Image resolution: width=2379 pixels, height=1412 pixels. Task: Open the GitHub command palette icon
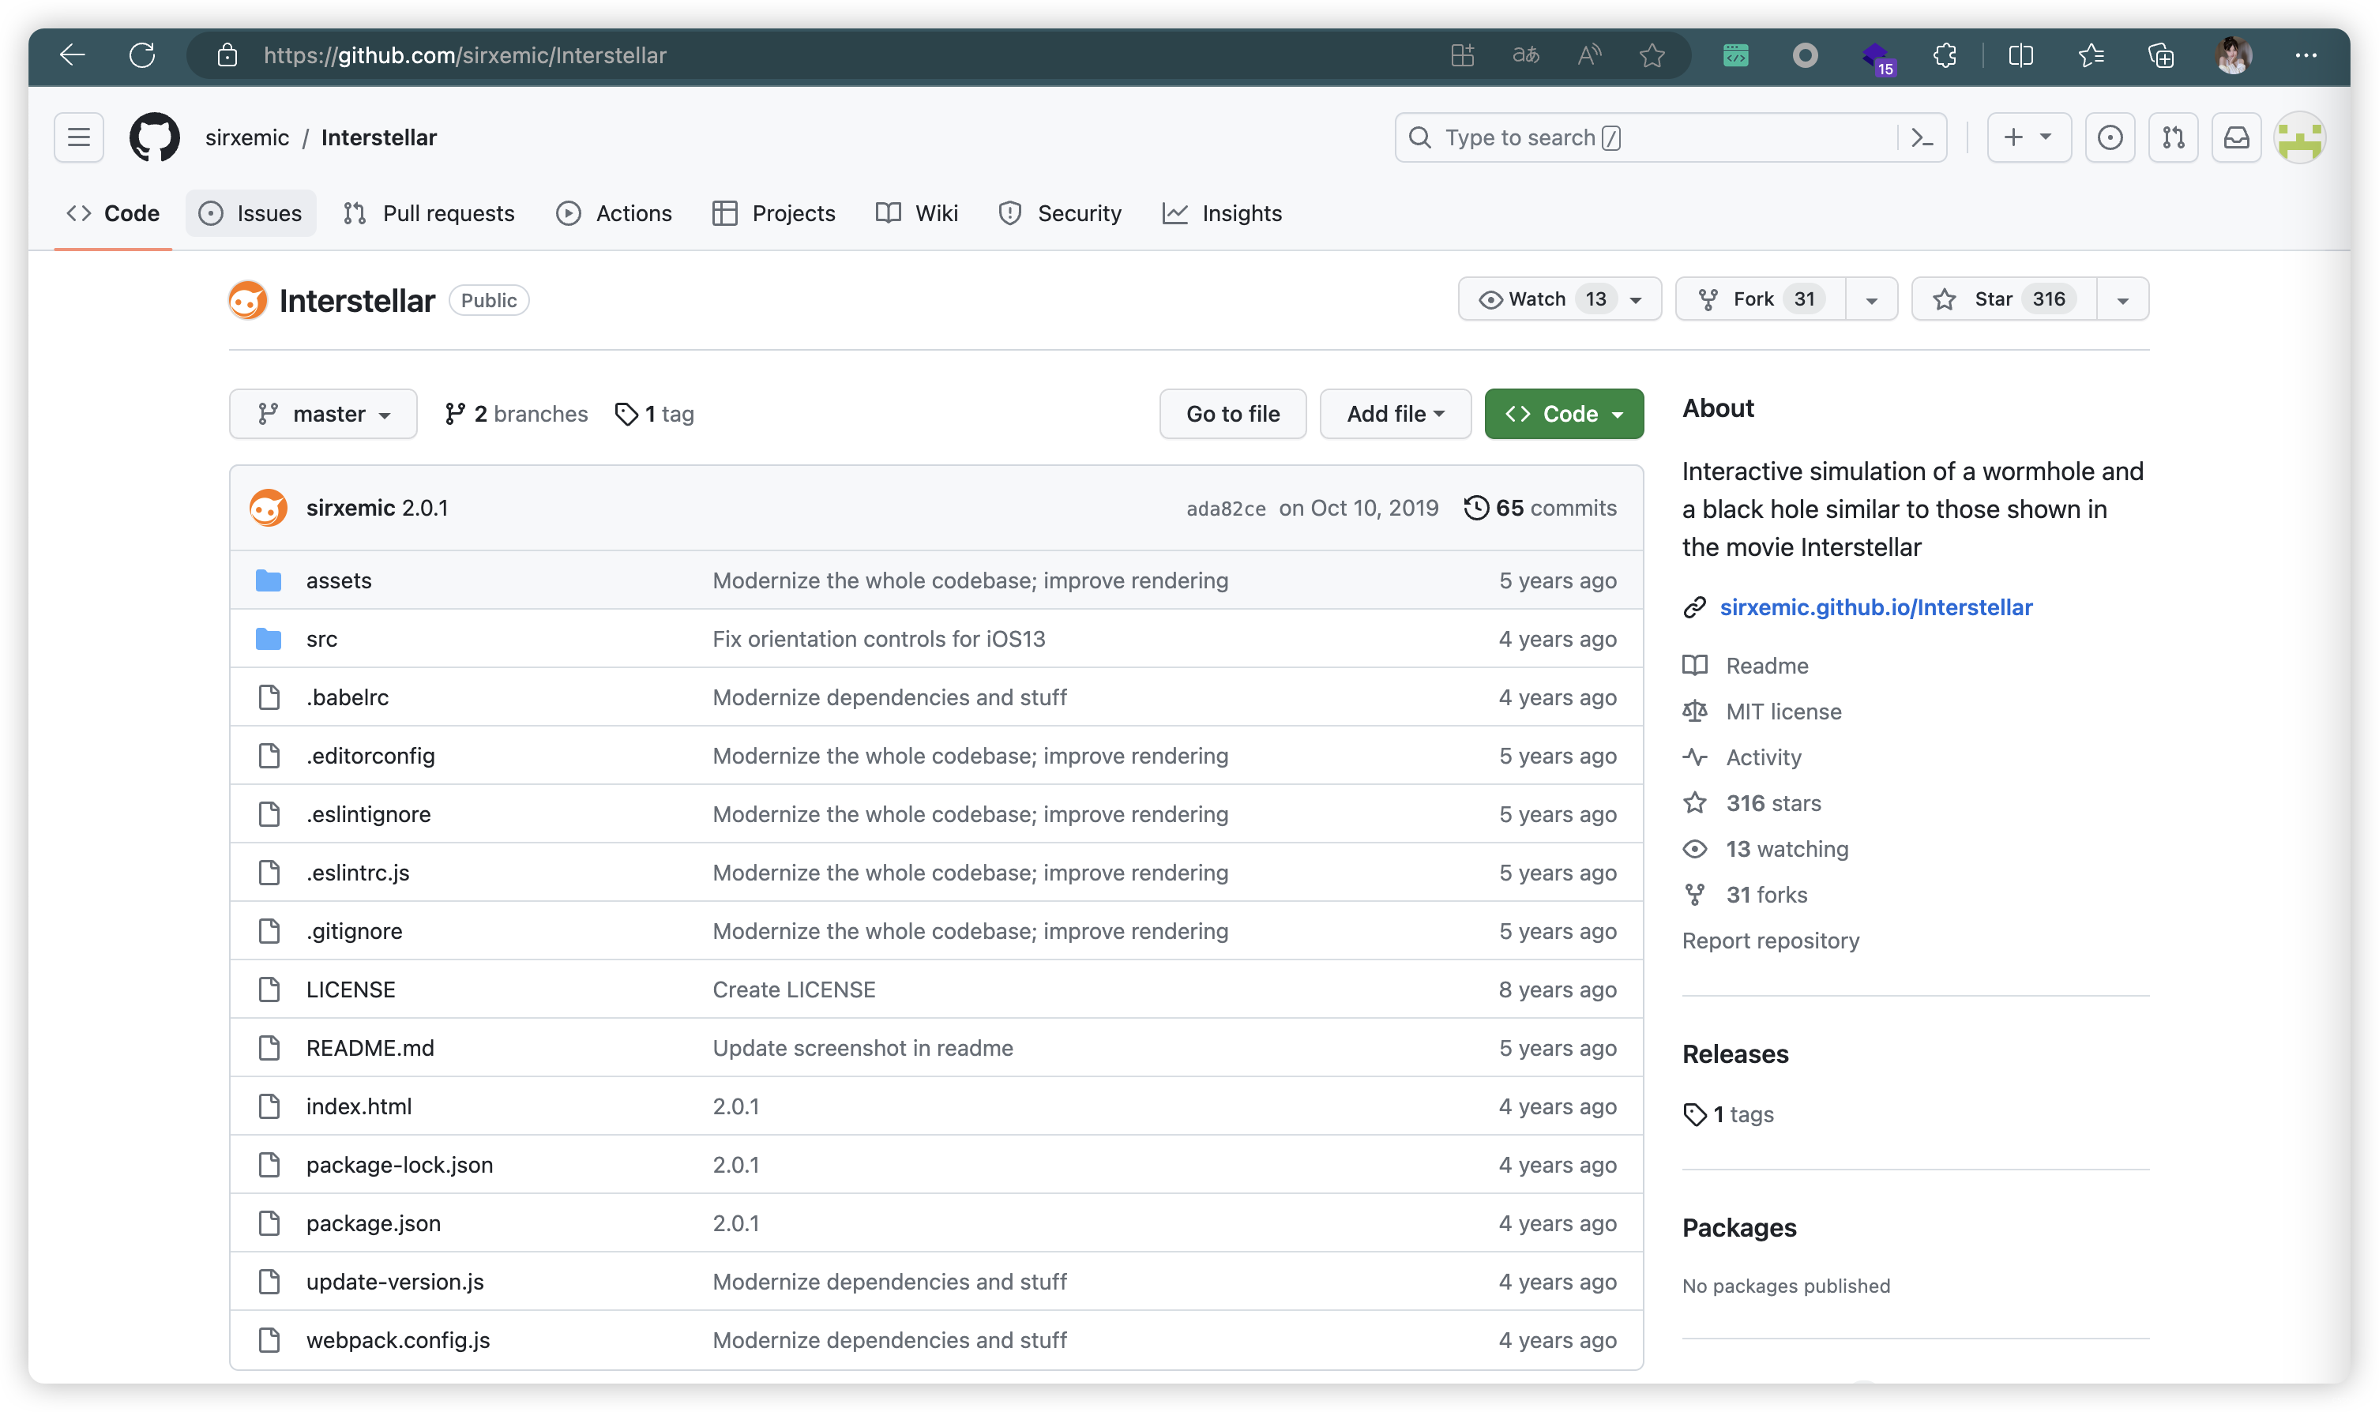pos(1921,138)
